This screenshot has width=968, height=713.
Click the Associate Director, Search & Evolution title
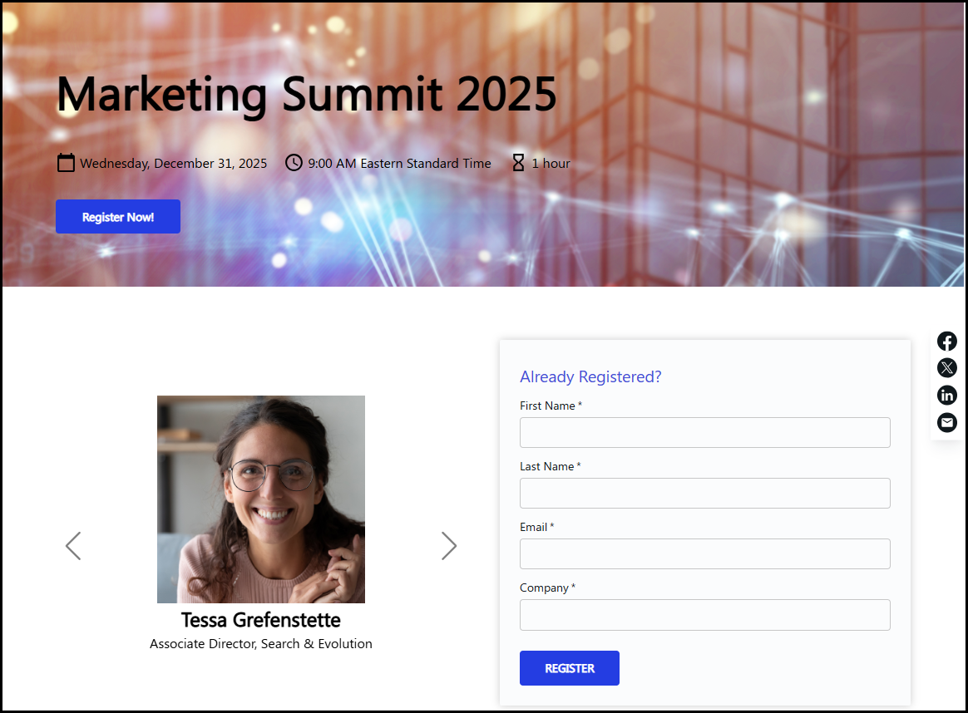(x=260, y=644)
